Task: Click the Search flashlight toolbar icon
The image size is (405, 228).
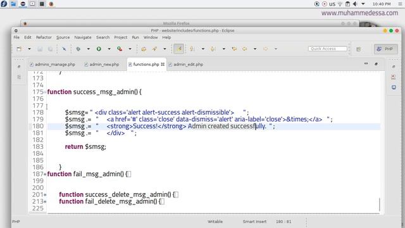Action: [x=154, y=49]
